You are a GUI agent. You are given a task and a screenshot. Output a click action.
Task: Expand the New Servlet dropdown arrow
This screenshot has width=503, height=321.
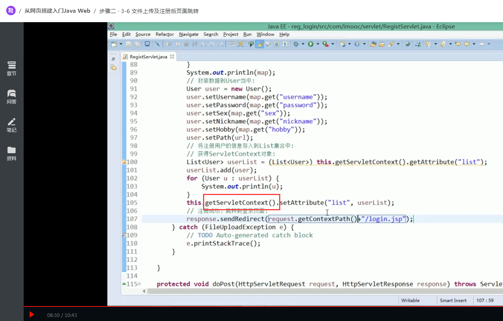click(x=364, y=44)
